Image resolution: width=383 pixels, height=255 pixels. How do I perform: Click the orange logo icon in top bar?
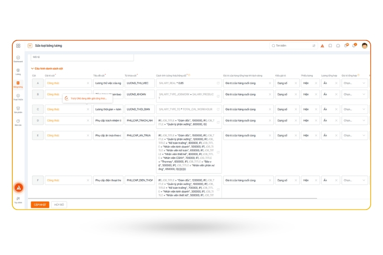pos(323,45)
